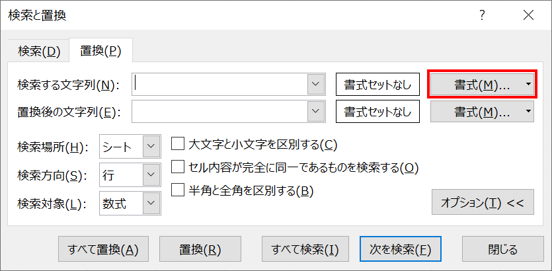
Task: Click the help question mark icon
Action: 483,15
